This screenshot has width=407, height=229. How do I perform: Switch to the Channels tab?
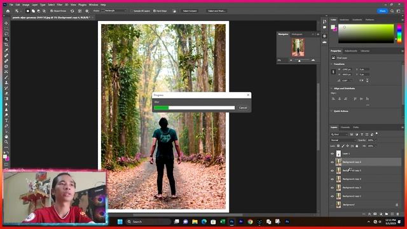point(345,127)
